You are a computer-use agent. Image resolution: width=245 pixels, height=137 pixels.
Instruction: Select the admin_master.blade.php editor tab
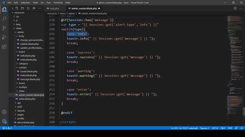click(84, 8)
